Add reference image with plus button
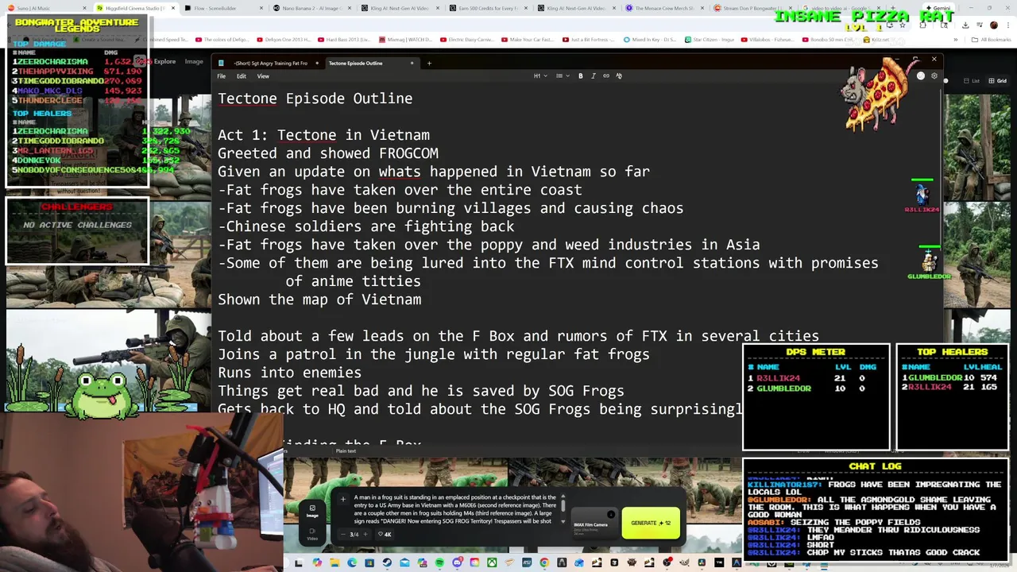The height and width of the screenshot is (572, 1017). [343, 500]
